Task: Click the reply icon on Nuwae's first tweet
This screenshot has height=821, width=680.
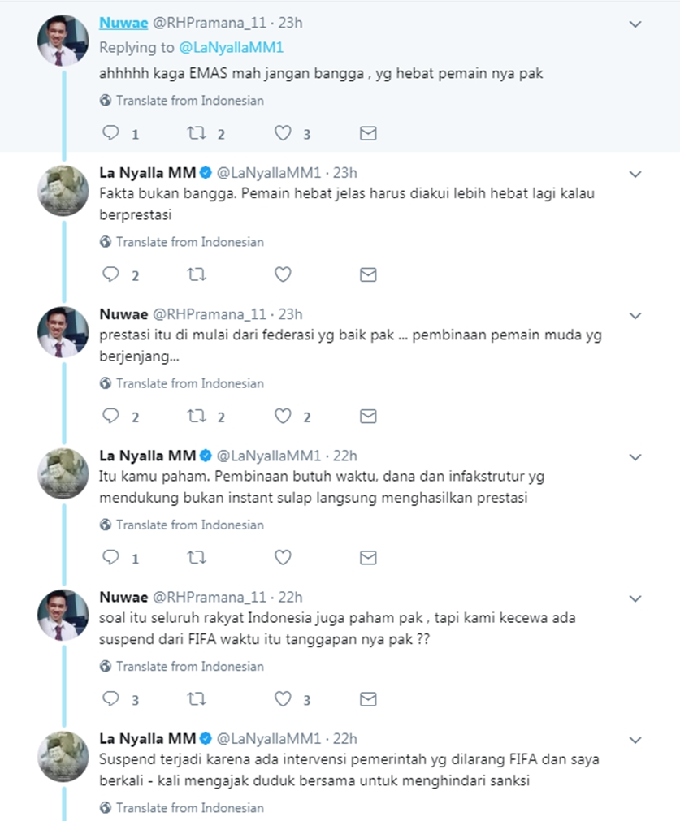Action: (x=112, y=133)
